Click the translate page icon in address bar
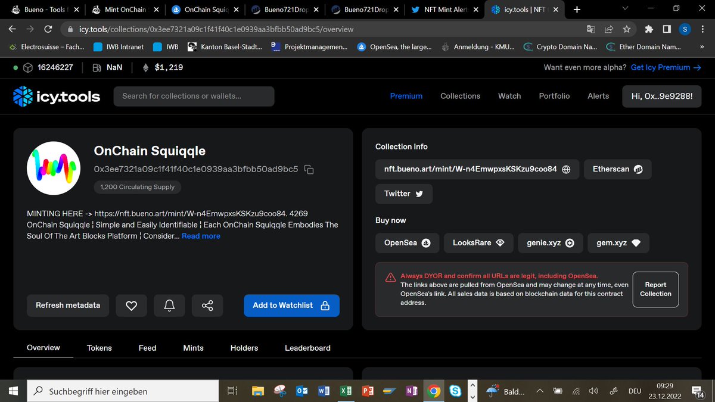The width and height of the screenshot is (715, 402). coord(590,29)
